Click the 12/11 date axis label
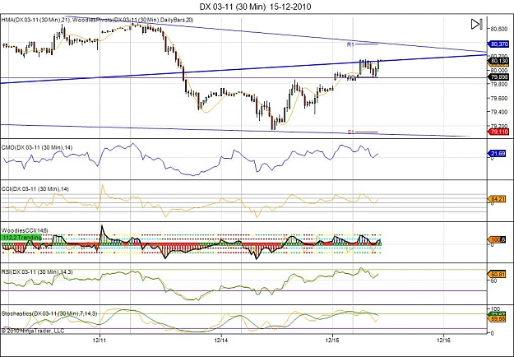This screenshot has height=357, width=514. point(100,341)
